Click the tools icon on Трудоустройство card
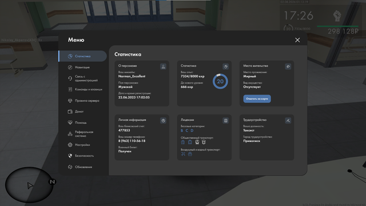The height and width of the screenshot is (206, 366). [288, 121]
